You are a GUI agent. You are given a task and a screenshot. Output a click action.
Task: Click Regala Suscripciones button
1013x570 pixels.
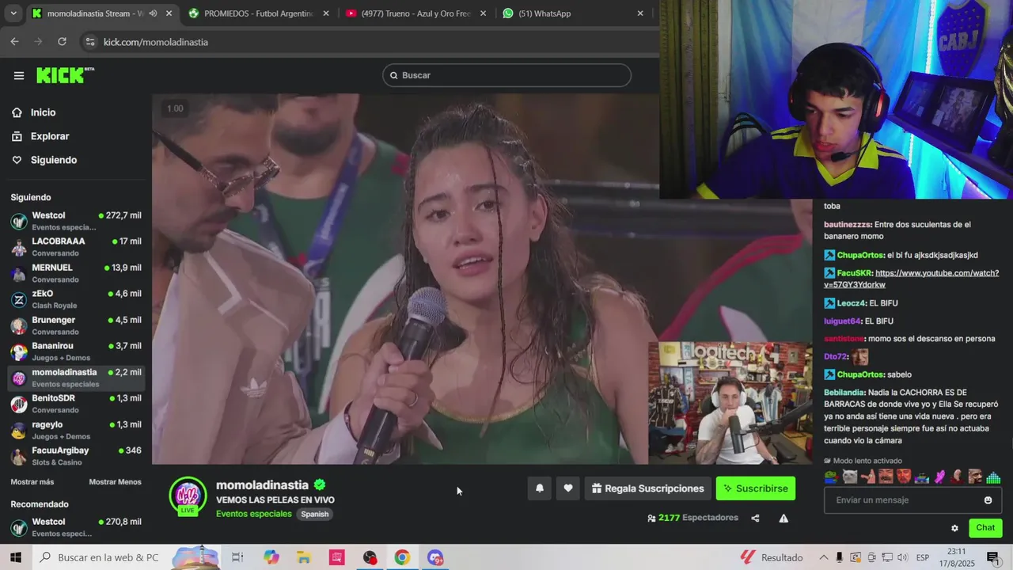pyautogui.click(x=647, y=488)
